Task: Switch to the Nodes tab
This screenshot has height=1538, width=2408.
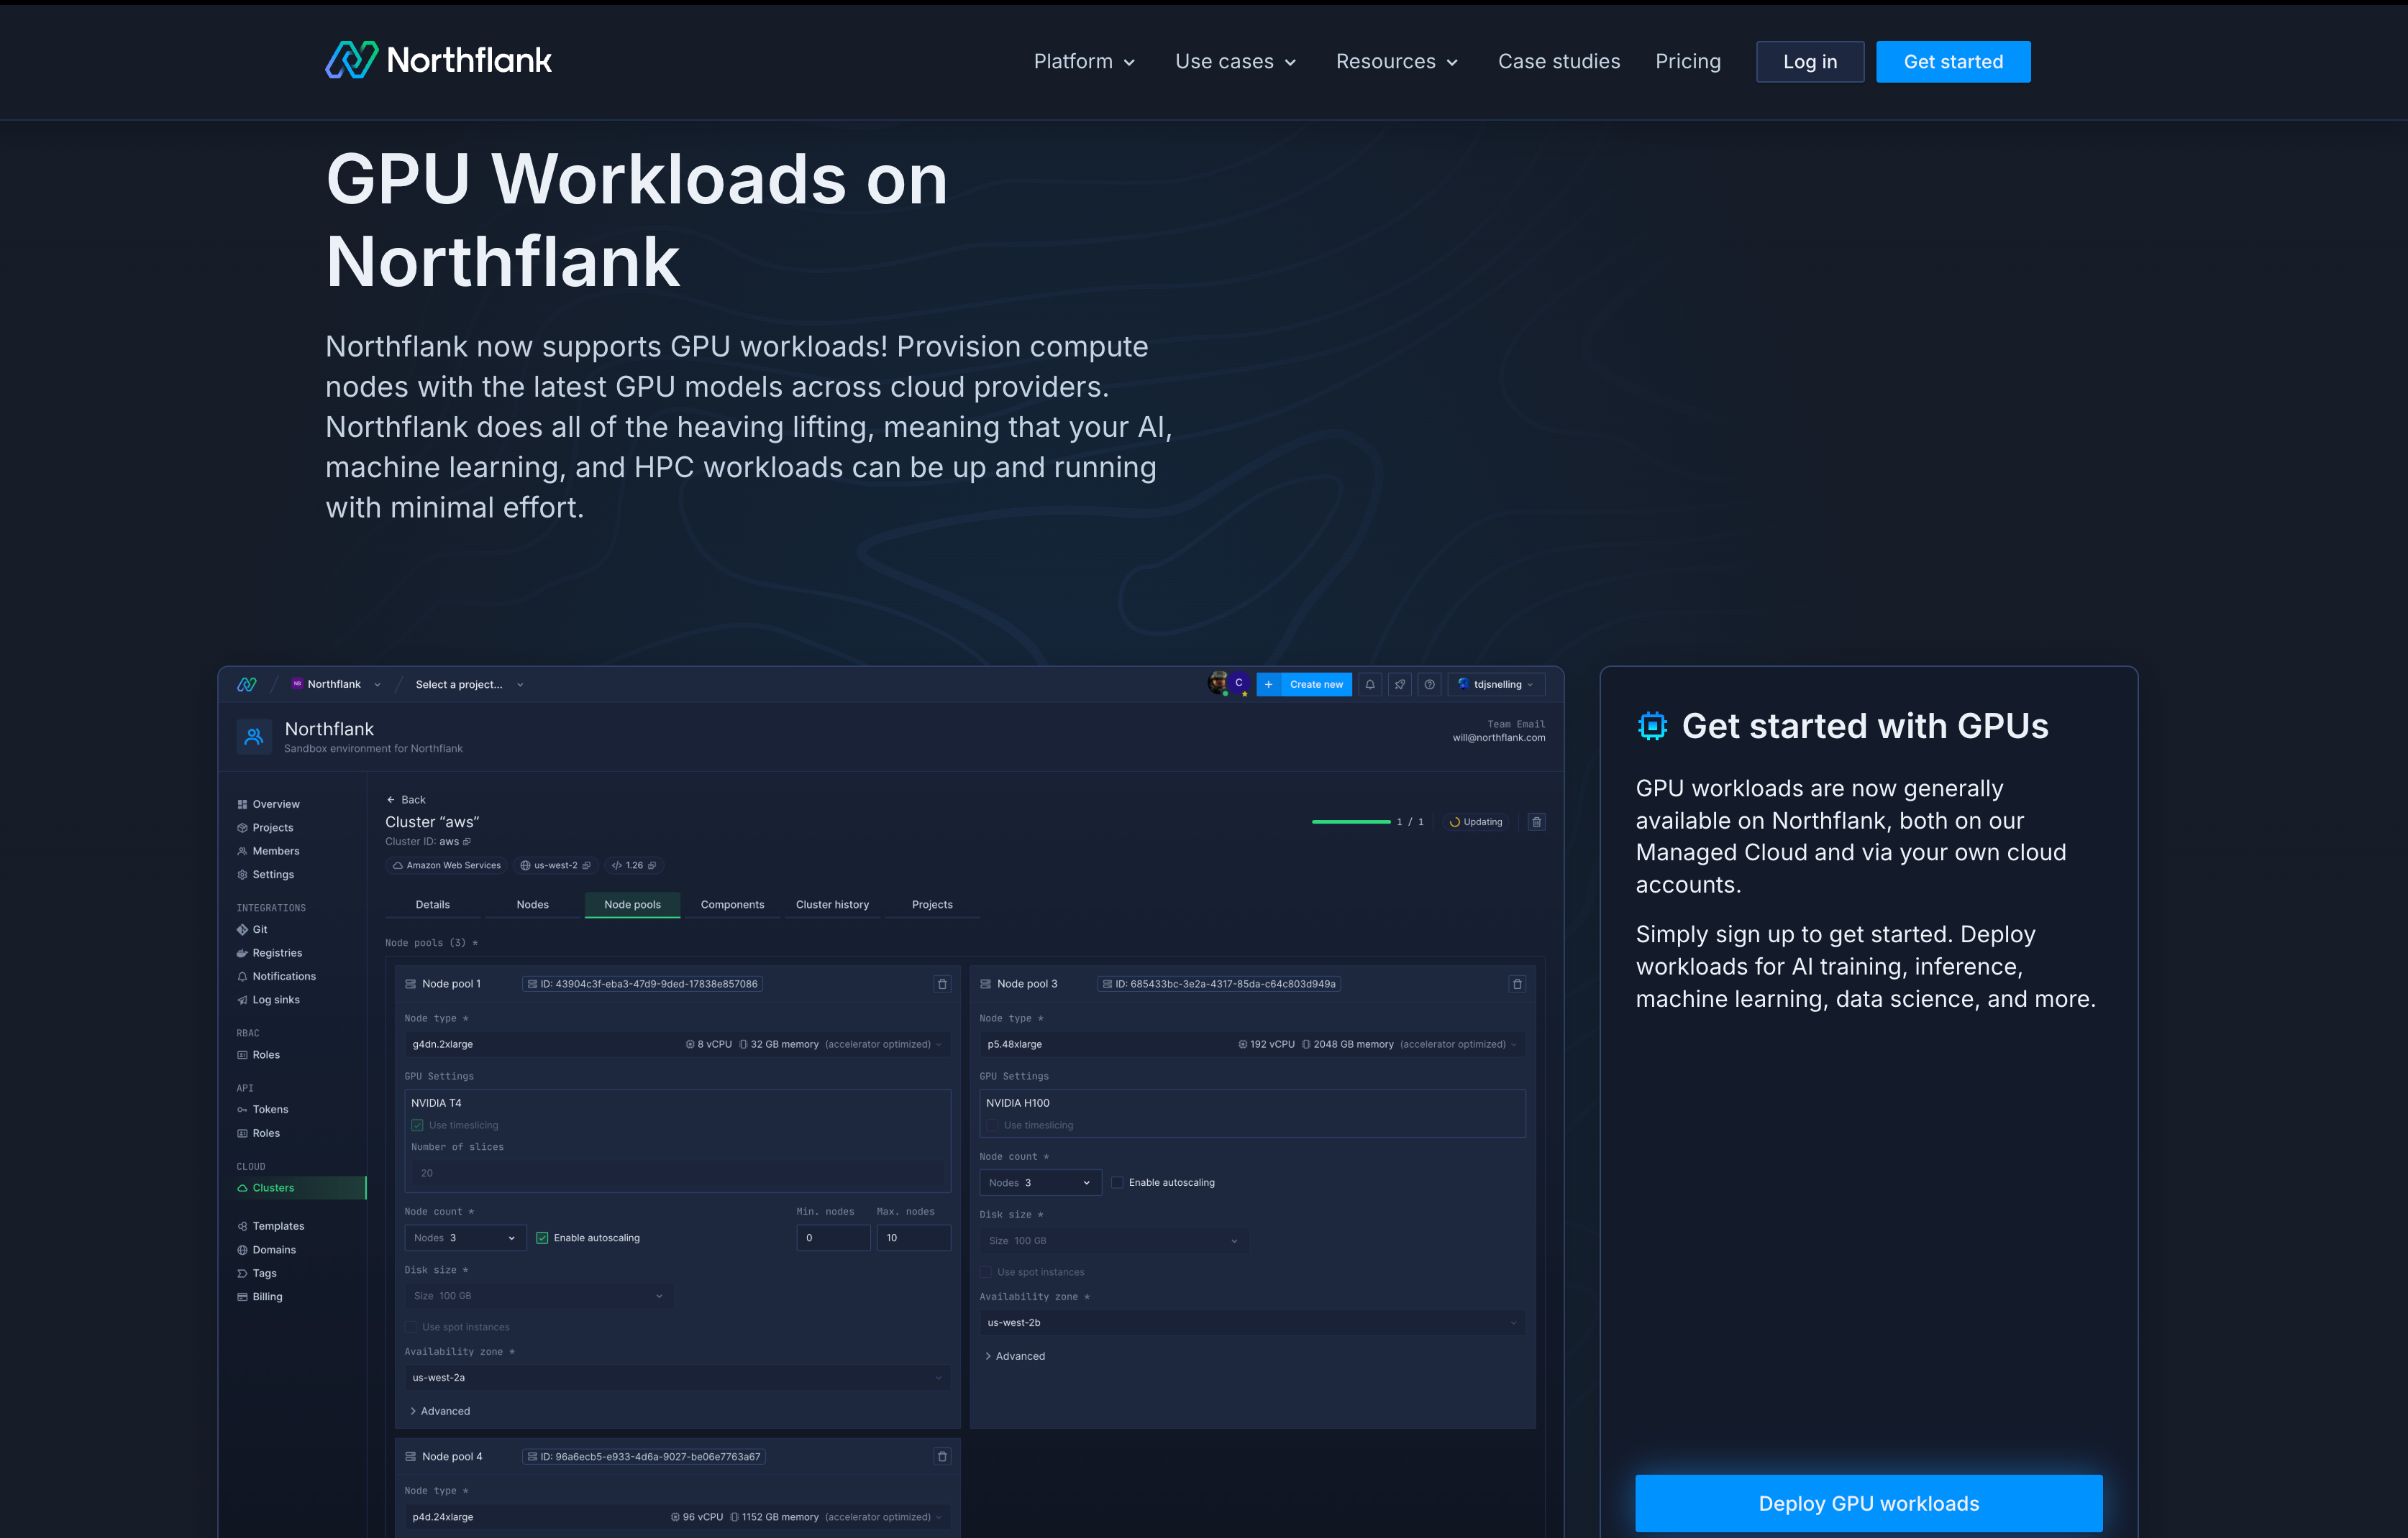Action: pos(533,906)
